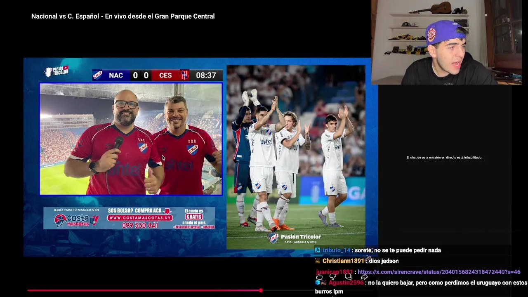Image resolution: width=528 pixels, height=297 pixels.
Task: Click the match clock 08:37
Action: (x=206, y=75)
